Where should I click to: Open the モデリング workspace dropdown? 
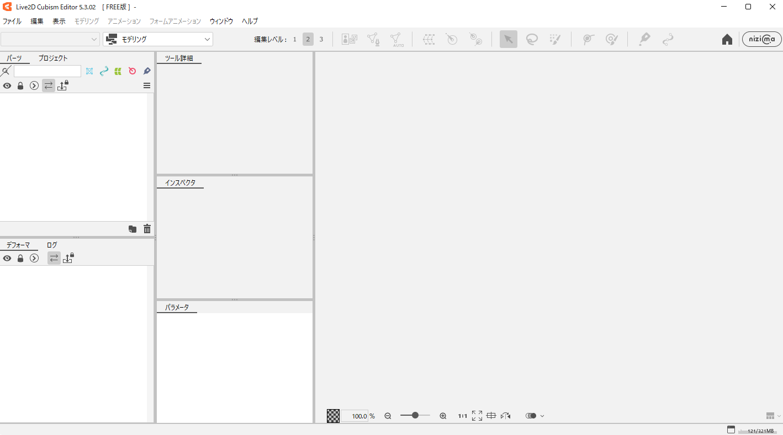click(158, 39)
